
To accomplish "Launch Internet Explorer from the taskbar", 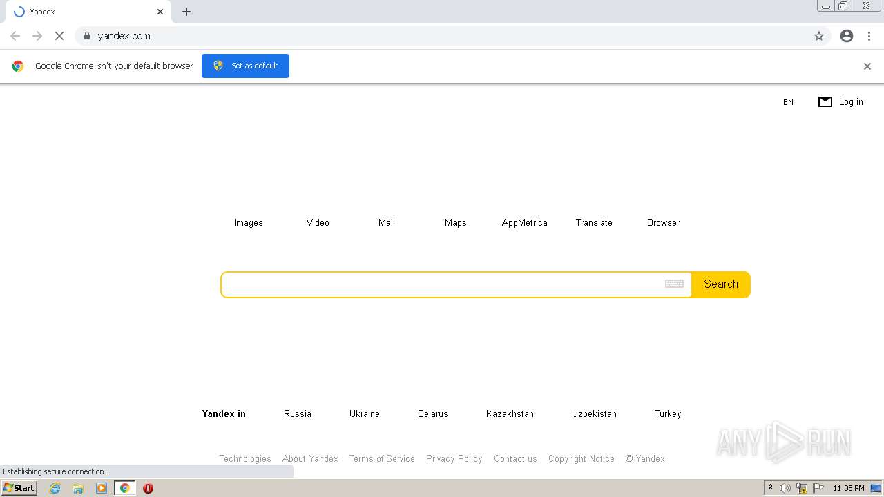I will click(55, 488).
